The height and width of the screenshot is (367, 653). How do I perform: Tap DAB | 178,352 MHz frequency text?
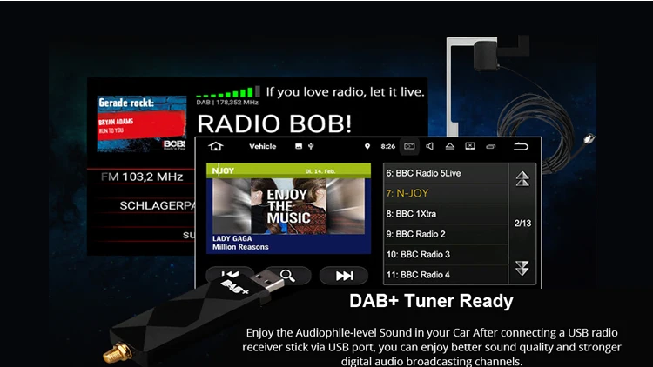(x=227, y=103)
